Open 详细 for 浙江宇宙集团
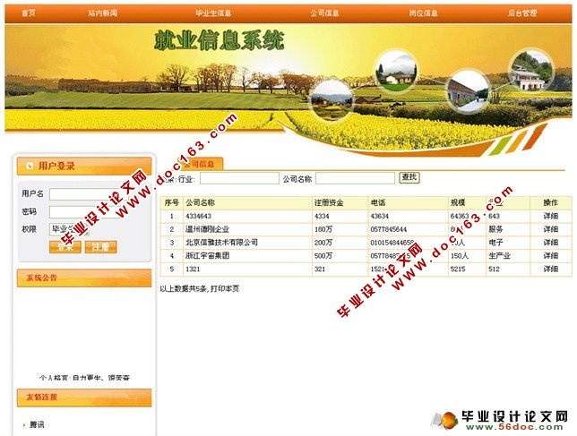The height and width of the screenshot is (436, 577). click(550, 256)
